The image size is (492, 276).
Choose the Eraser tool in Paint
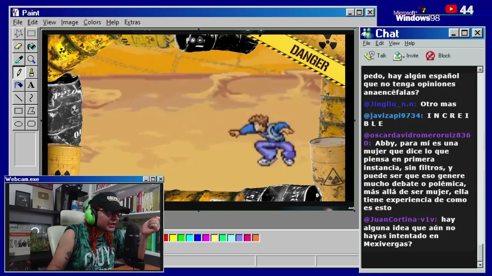coord(18,46)
